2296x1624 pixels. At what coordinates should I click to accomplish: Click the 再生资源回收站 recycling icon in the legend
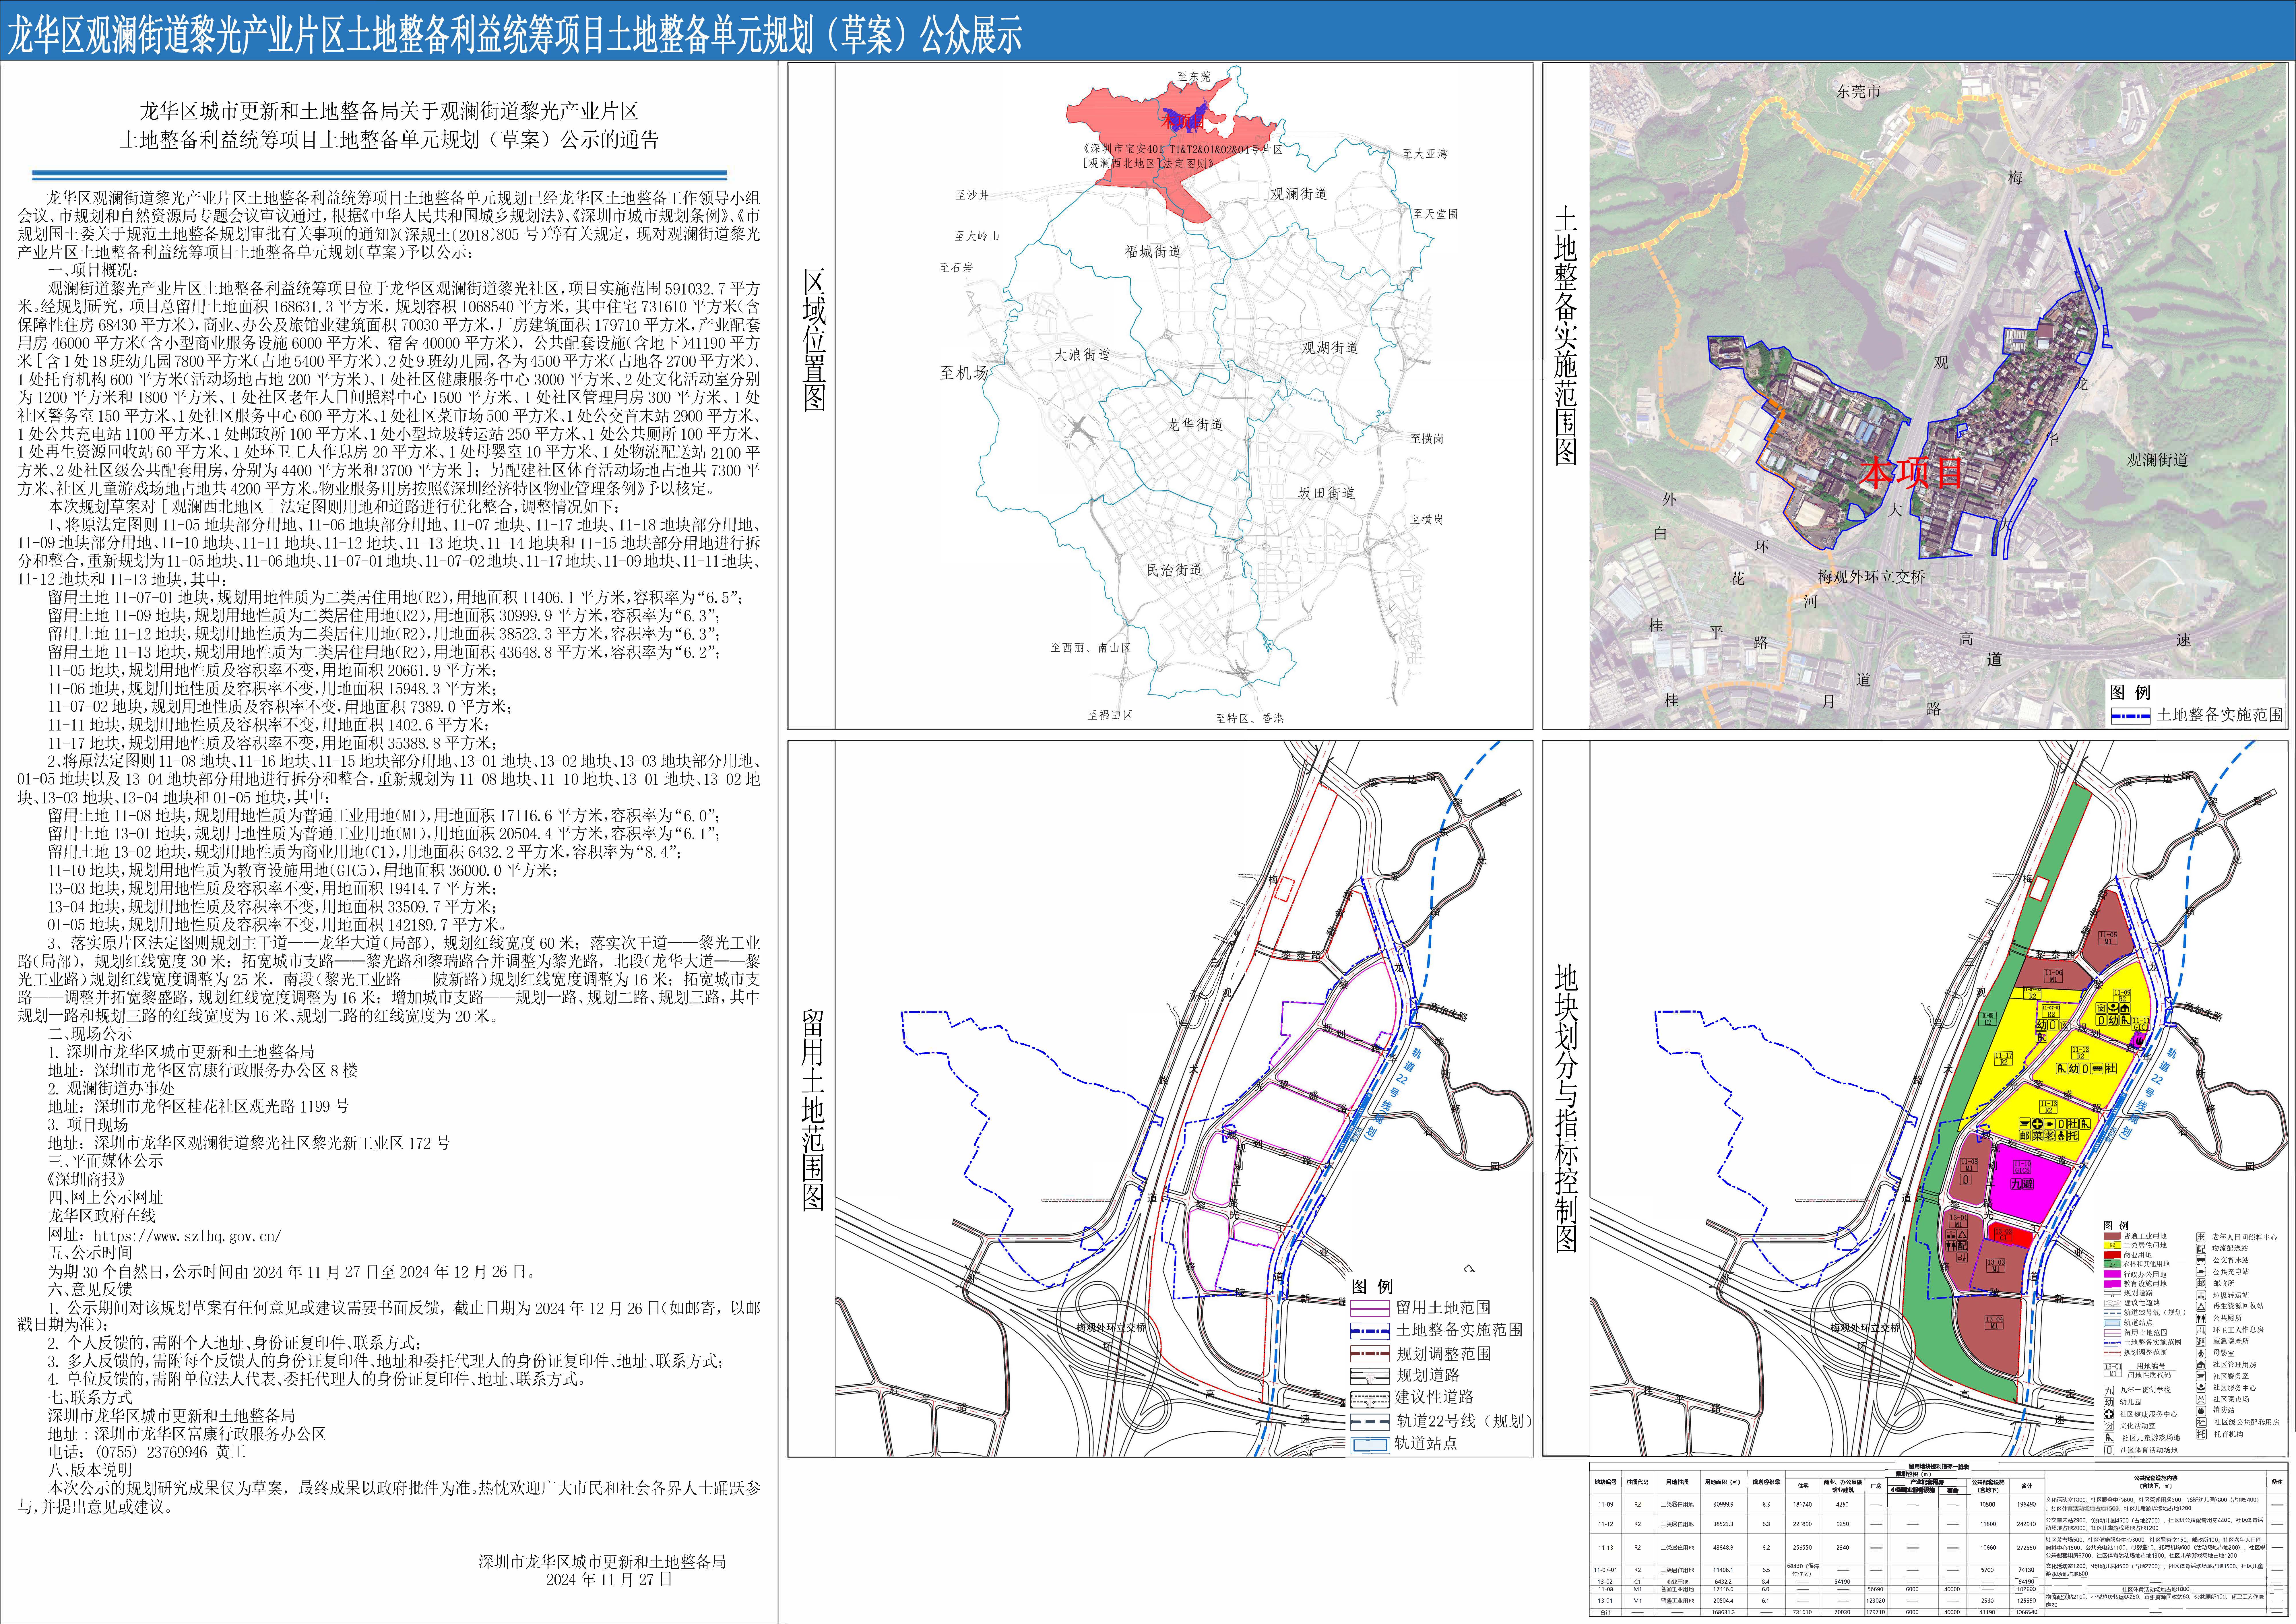(x=2201, y=1307)
